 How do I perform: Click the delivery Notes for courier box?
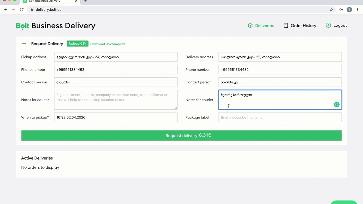[280, 100]
